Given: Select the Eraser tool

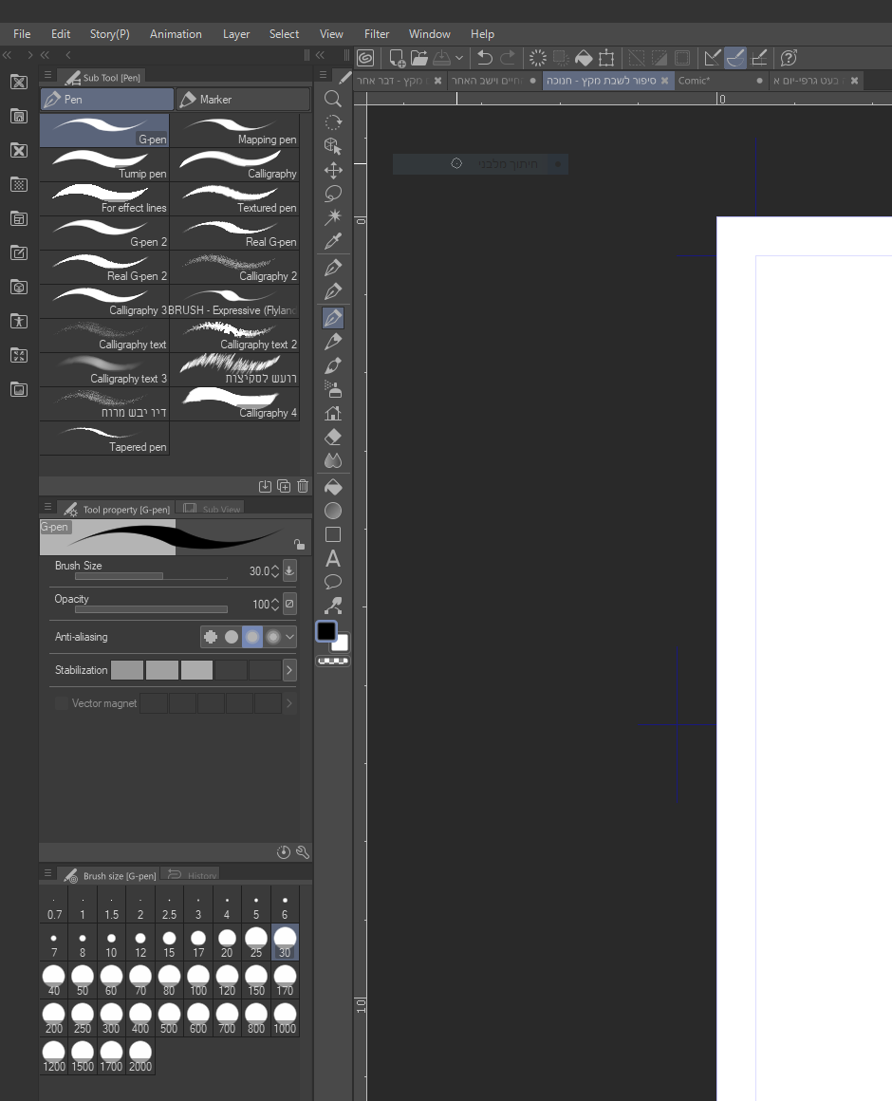Looking at the screenshot, I should click(333, 437).
